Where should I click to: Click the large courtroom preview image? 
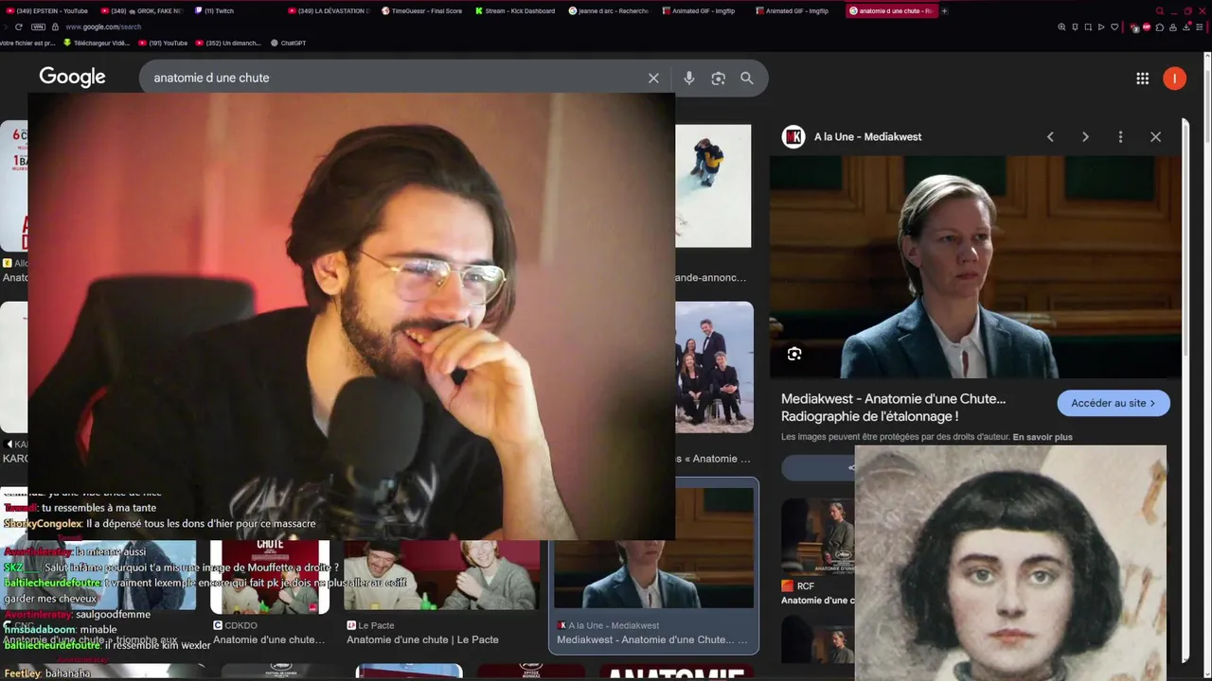(975, 267)
